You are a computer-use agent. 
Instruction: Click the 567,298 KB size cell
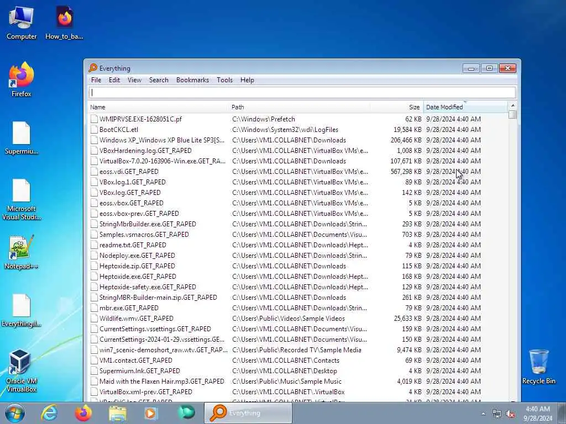(406, 172)
